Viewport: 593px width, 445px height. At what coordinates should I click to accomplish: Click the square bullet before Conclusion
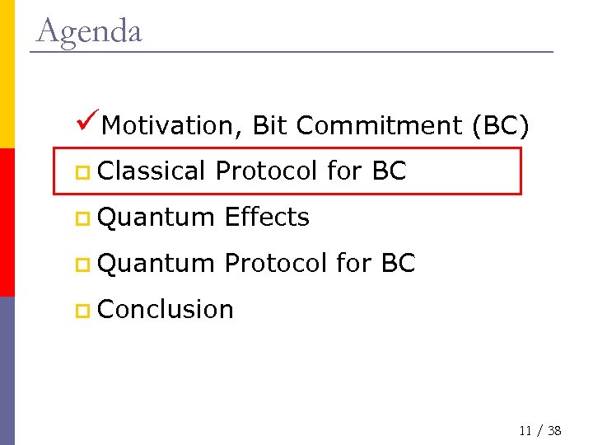82,311
